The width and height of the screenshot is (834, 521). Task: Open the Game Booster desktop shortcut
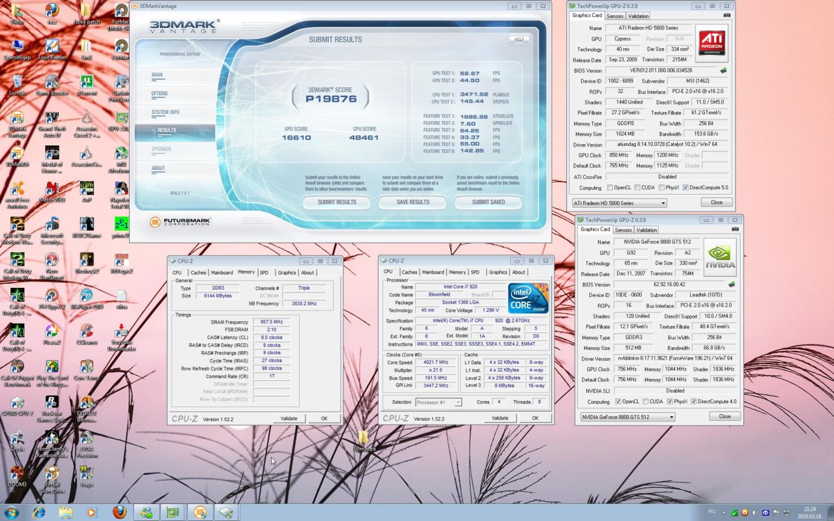tap(52, 85)
